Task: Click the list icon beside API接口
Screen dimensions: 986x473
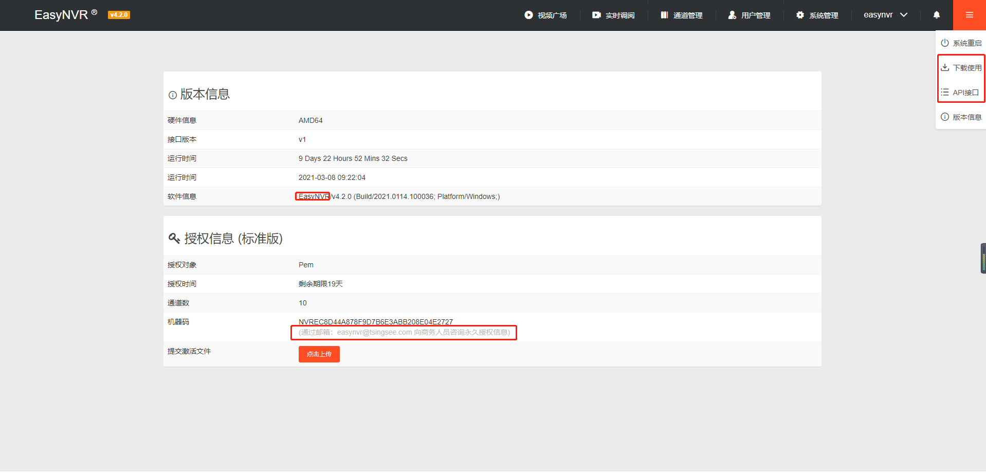Action: tap(945, 92)
